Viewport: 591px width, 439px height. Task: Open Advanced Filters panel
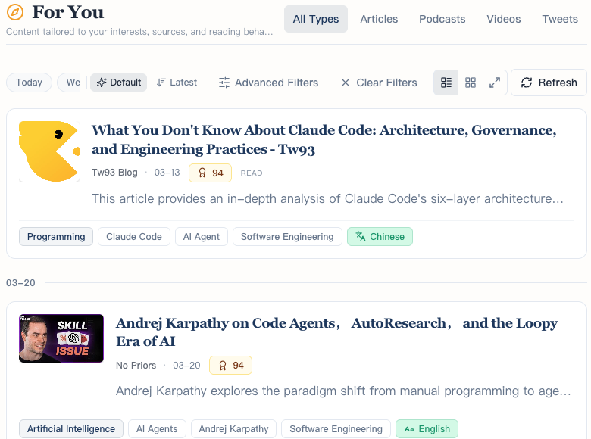coord(268,83)
